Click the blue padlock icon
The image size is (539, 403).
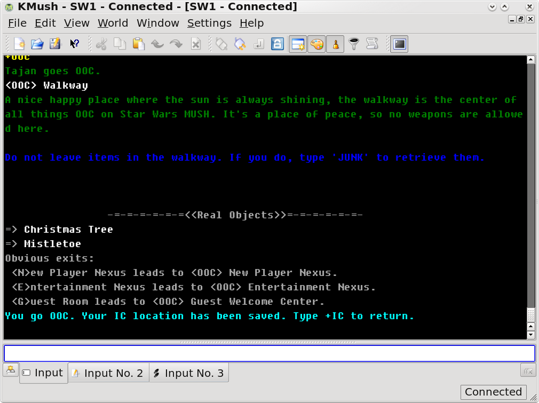[278, 44]
